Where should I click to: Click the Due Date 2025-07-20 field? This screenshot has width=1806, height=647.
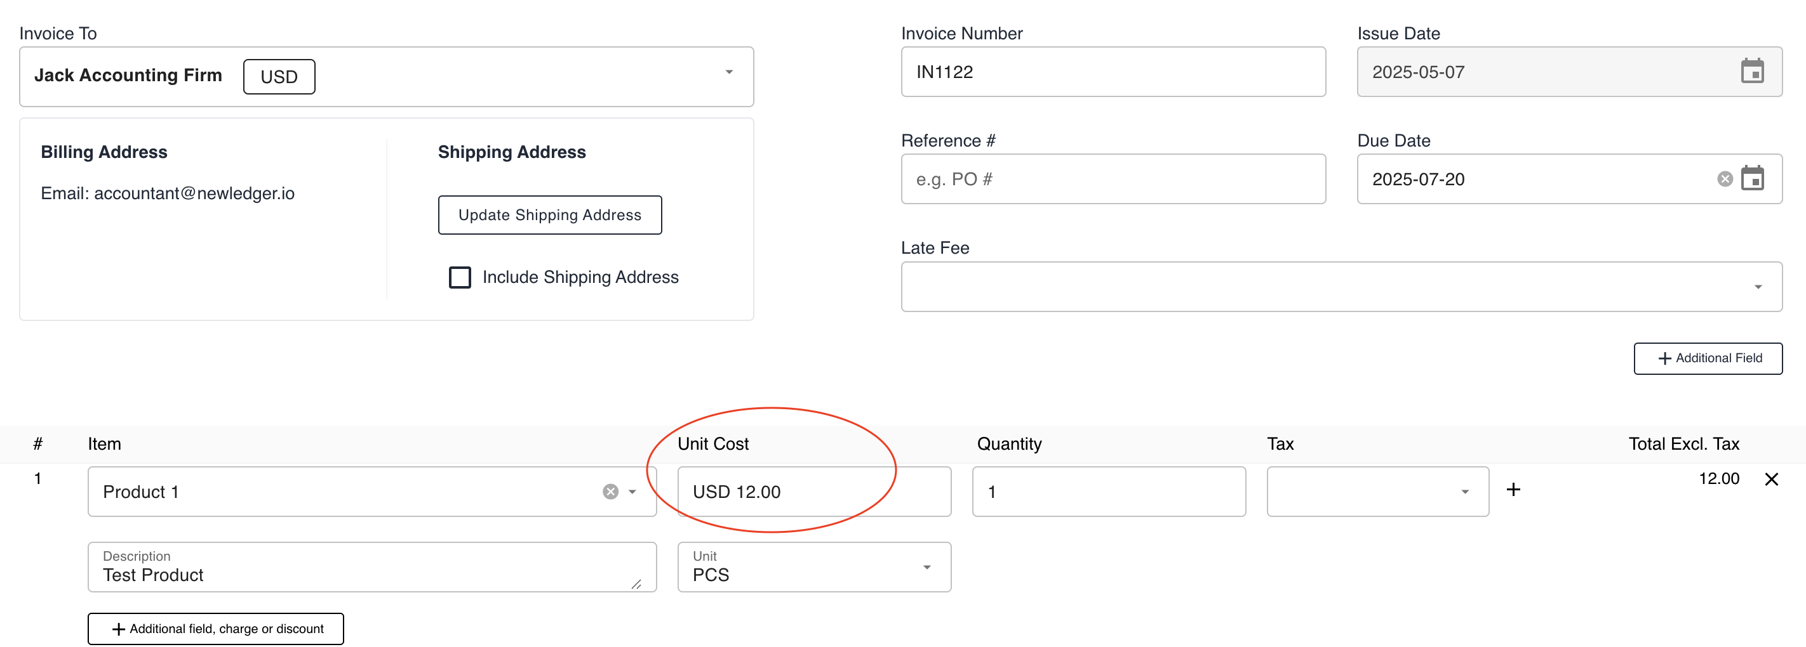pos(1569,178)
